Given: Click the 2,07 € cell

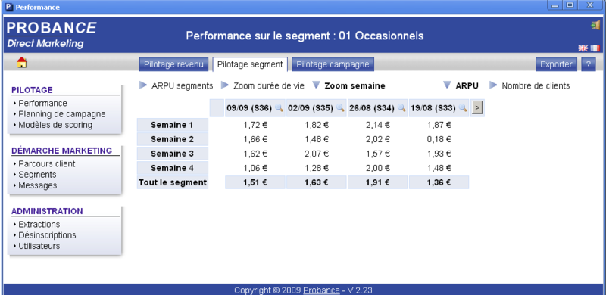Looking at the screenshot, I should pos(317,154).
